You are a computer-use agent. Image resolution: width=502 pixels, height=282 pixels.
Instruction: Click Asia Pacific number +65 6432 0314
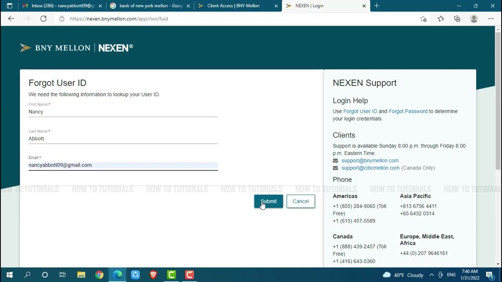click(417, 213)
